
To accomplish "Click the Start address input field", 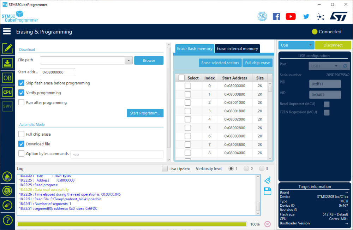I will [x=58, y=72].
